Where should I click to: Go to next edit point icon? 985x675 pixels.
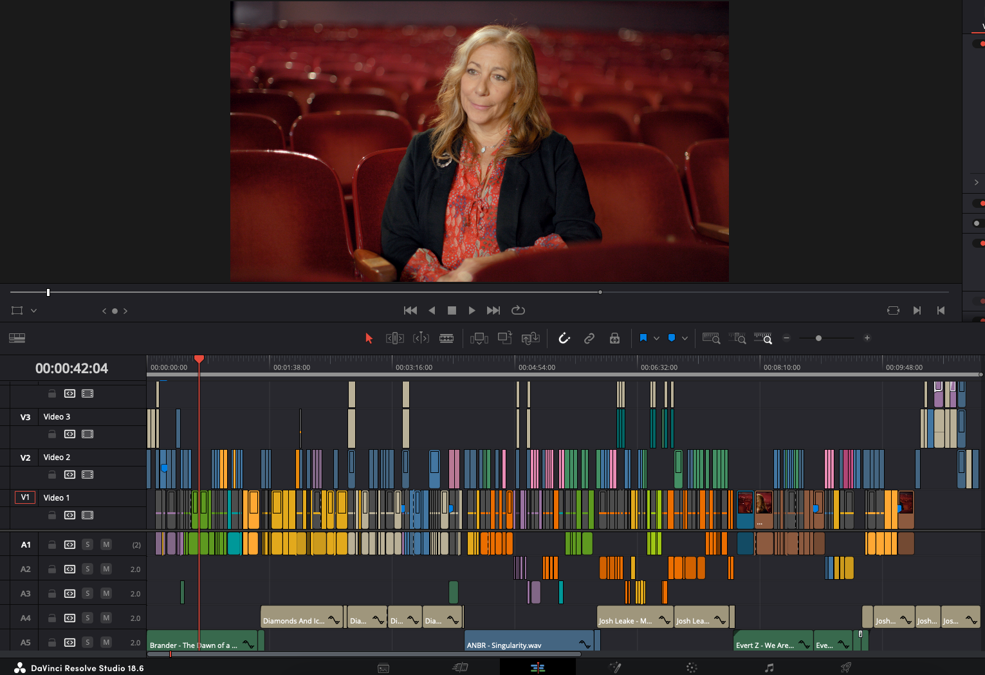(x=917, y=310)
